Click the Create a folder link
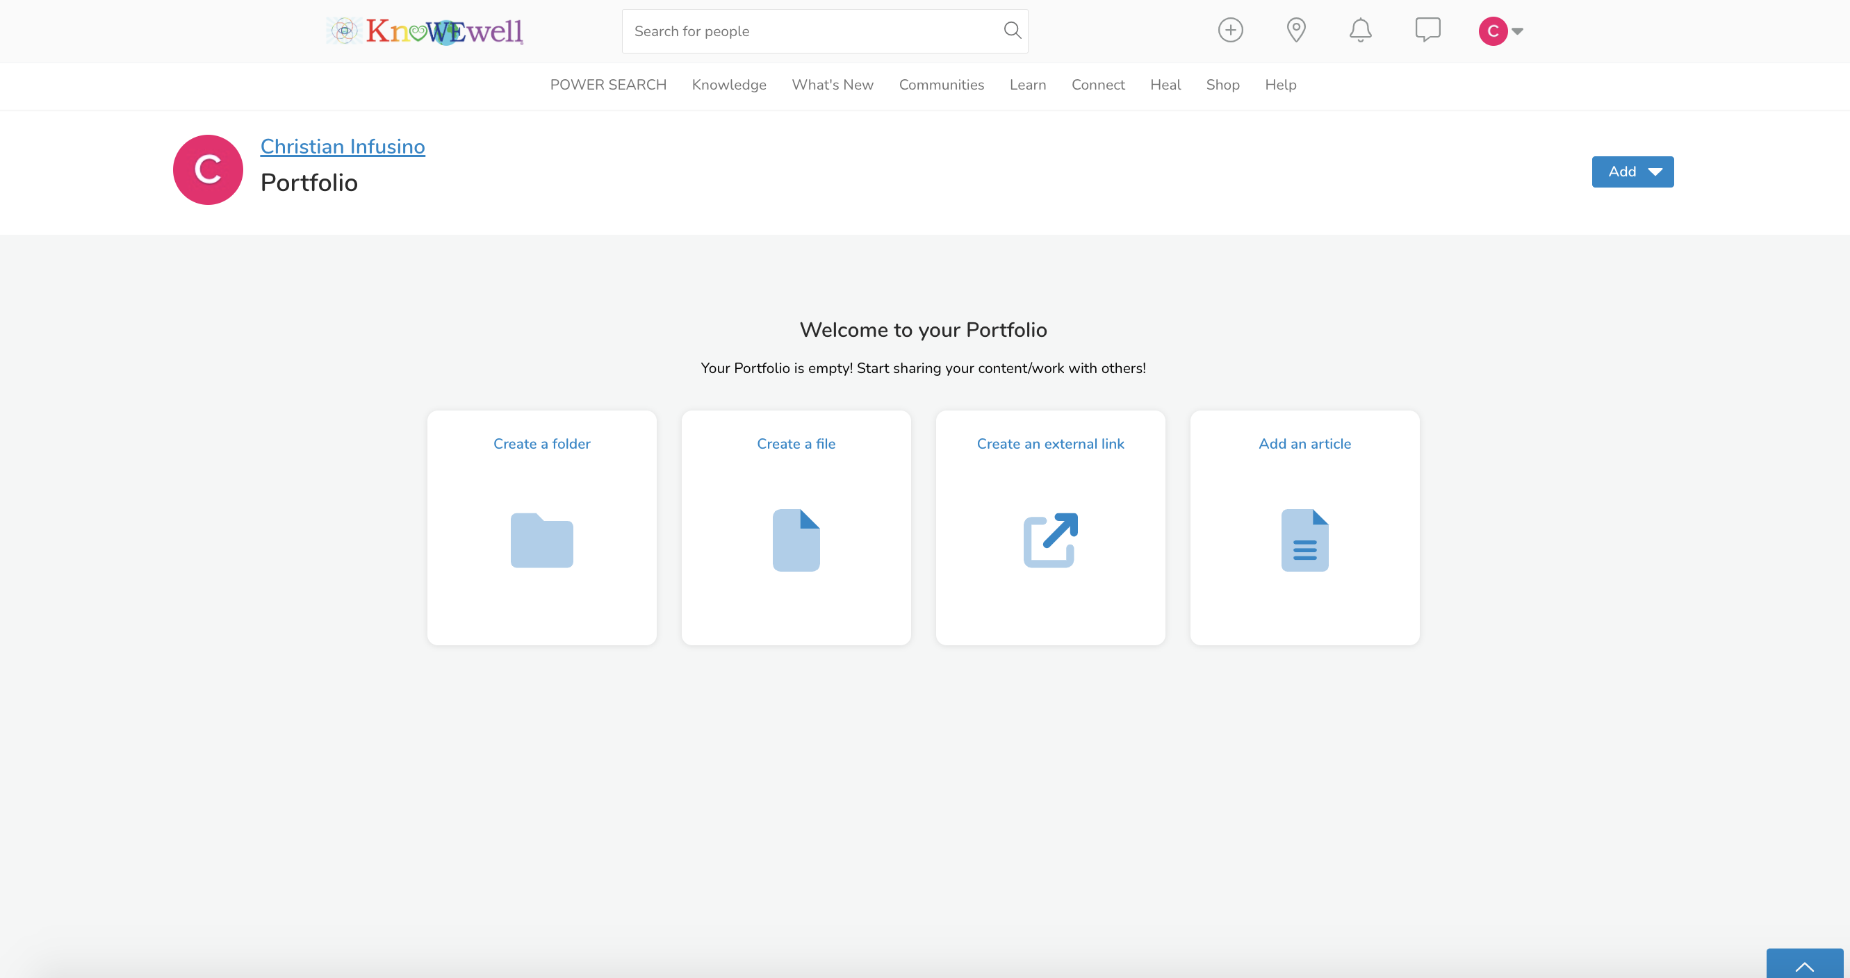The width and height of the screenshot is (1850, 978). 541,443
